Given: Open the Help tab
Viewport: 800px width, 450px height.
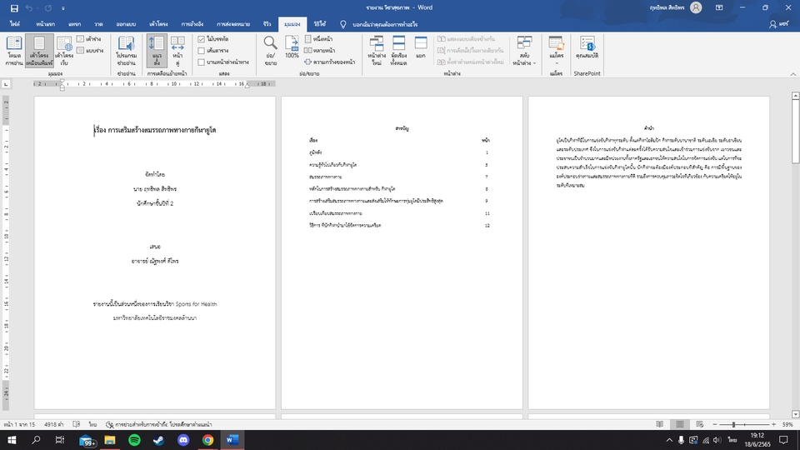Looking at the screenshot, I should (320, 24).
